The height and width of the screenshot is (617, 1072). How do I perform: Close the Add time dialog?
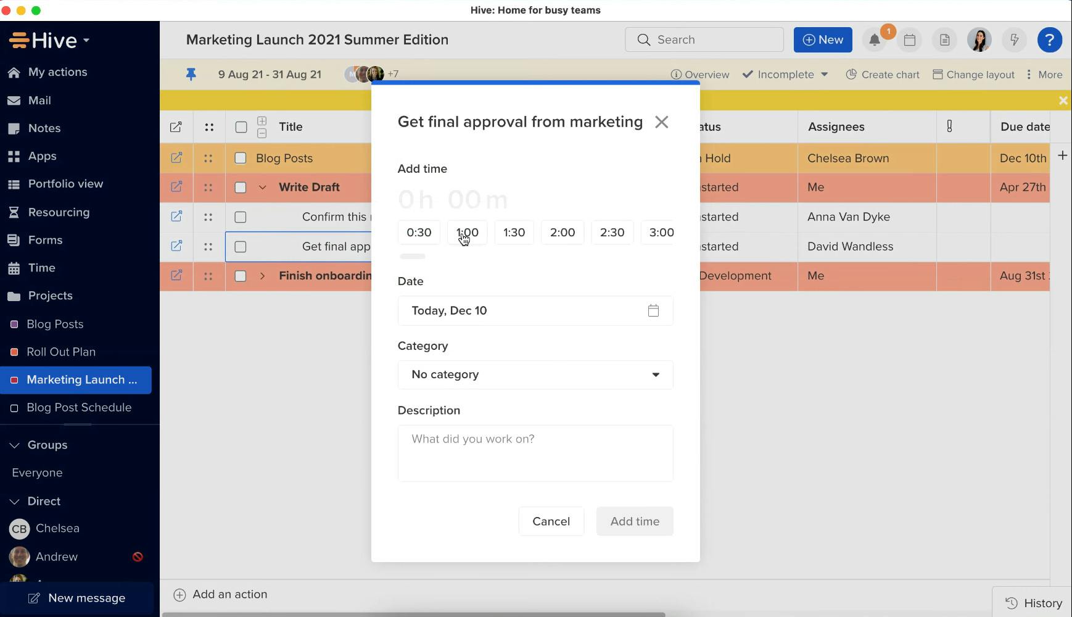(661, 122)
